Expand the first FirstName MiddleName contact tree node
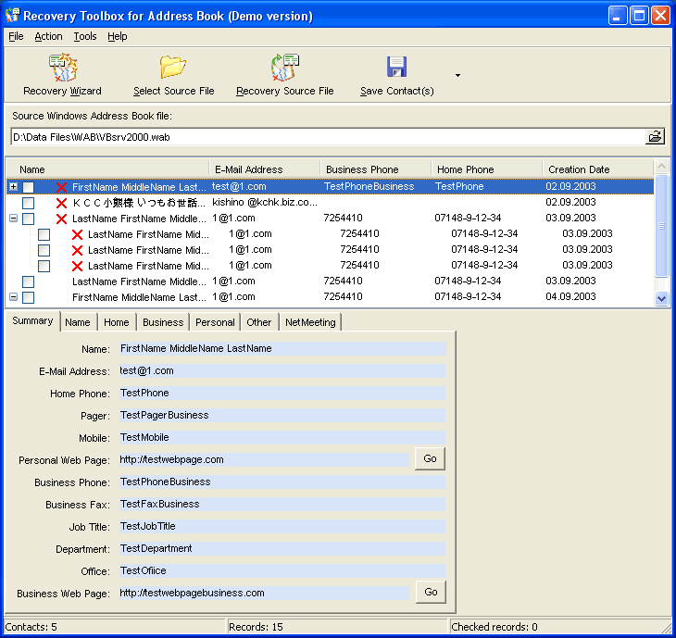The width and height of the screenshot is (676, 638). (x=13, y=187)
